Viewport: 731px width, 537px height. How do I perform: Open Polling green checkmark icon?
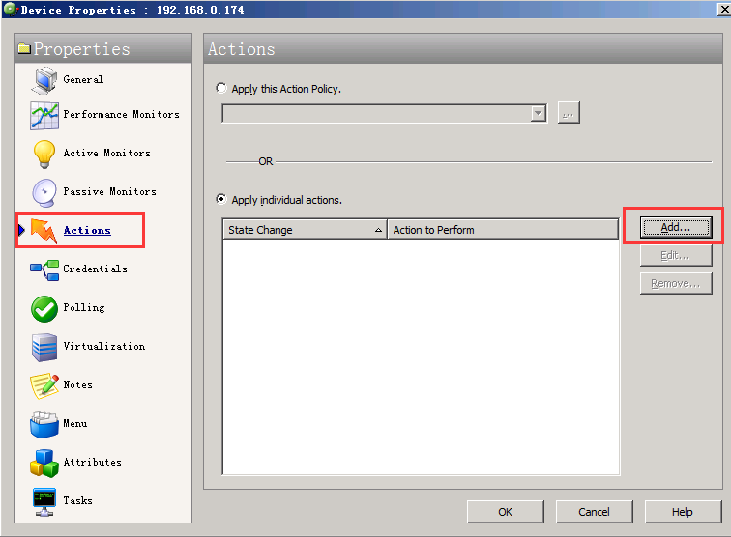(x=44, y=308)
